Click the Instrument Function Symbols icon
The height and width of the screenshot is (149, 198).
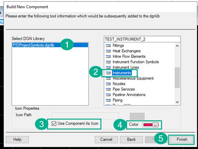coord(108,62)
